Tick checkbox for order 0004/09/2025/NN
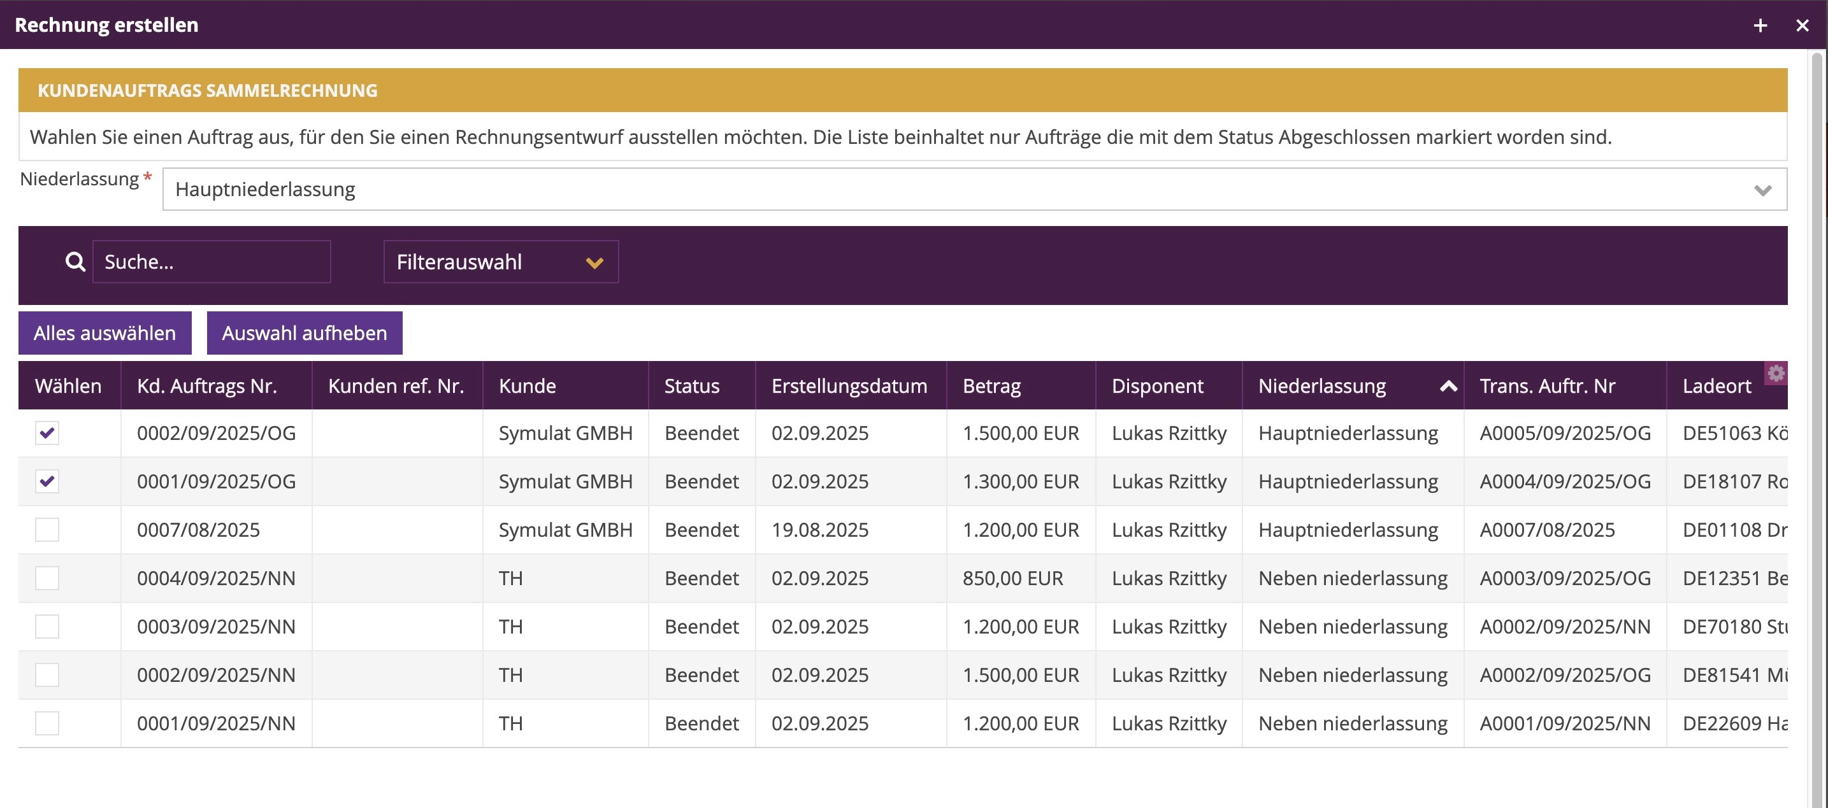This screenshot has height=808, width=1828. click(x=47, y=578)
